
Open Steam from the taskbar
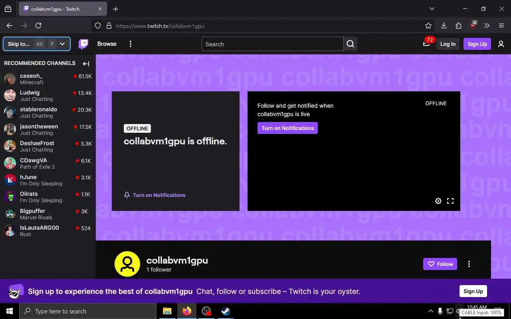(x=226, y=311)
